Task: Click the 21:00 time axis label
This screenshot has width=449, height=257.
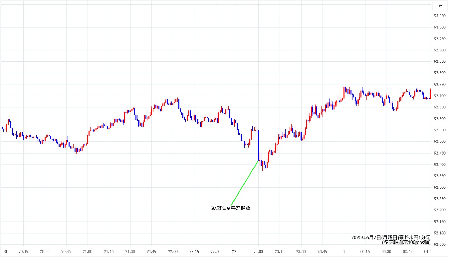Action: [88, 251]
